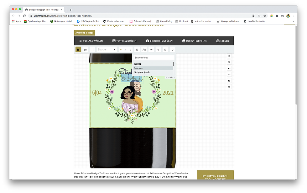This screenshot has width=307, height=193.
Task: Click the Search Fonts field
Action: point(154,58)
